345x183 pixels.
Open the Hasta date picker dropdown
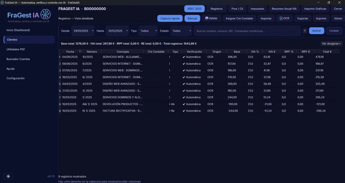point(127,31)
